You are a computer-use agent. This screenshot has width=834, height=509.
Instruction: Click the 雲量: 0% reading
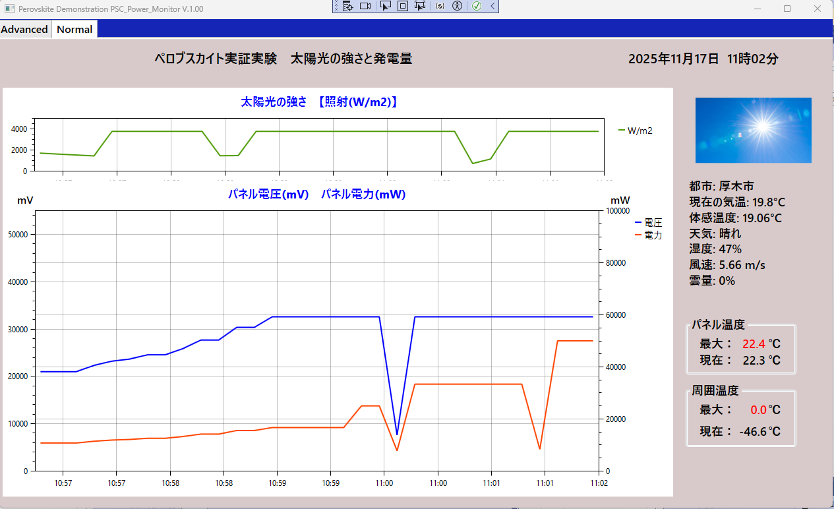[x=712, y=281]
